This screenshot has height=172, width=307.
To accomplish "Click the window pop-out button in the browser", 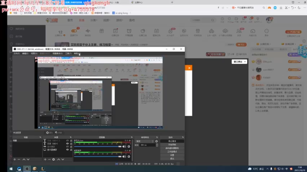I will [239, 62].
